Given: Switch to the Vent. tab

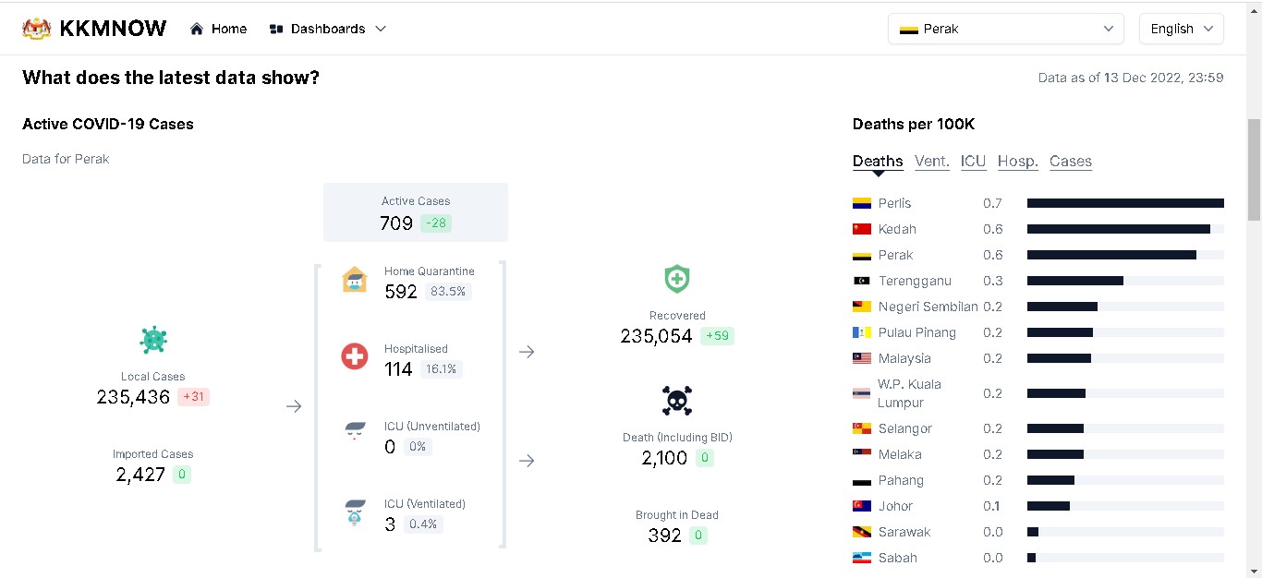Looking at the screenshot, I should pyautogui.click(x=931, y=161).
